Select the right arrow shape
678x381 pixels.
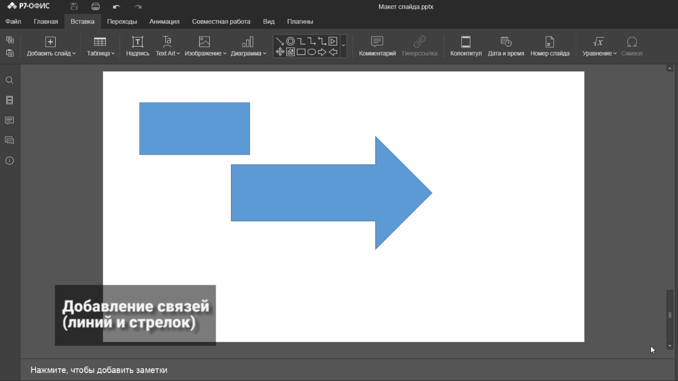click(x=322, y=52)
